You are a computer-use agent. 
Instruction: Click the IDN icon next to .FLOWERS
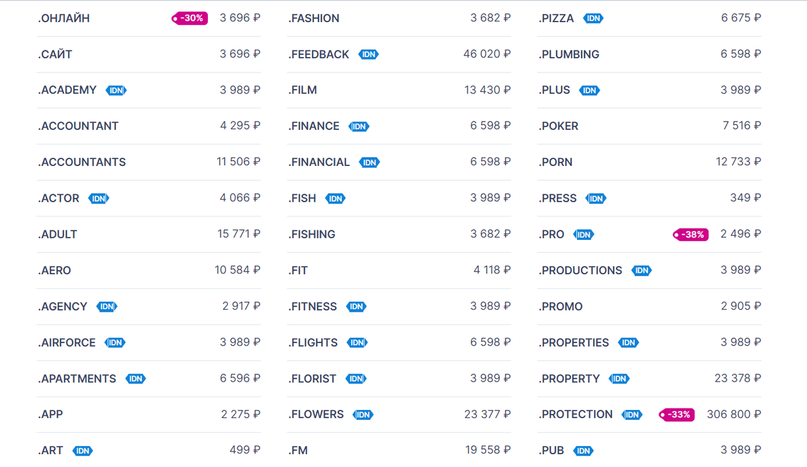(x=363, y=415)
